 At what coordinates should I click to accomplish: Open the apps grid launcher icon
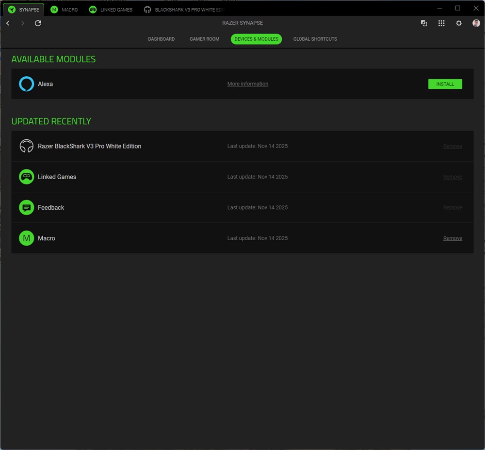(x=441, y=23)
